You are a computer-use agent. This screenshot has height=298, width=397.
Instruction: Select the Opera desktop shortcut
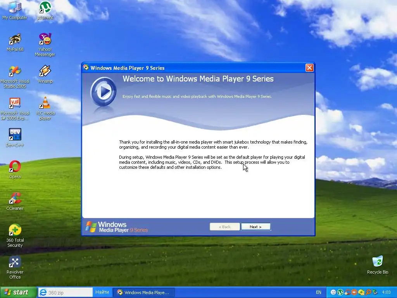tap(15, 169)
